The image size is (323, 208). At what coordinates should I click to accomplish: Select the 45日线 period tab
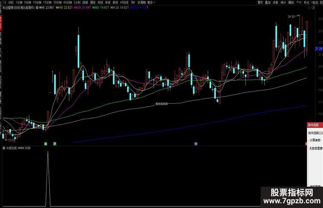point(124,3)
